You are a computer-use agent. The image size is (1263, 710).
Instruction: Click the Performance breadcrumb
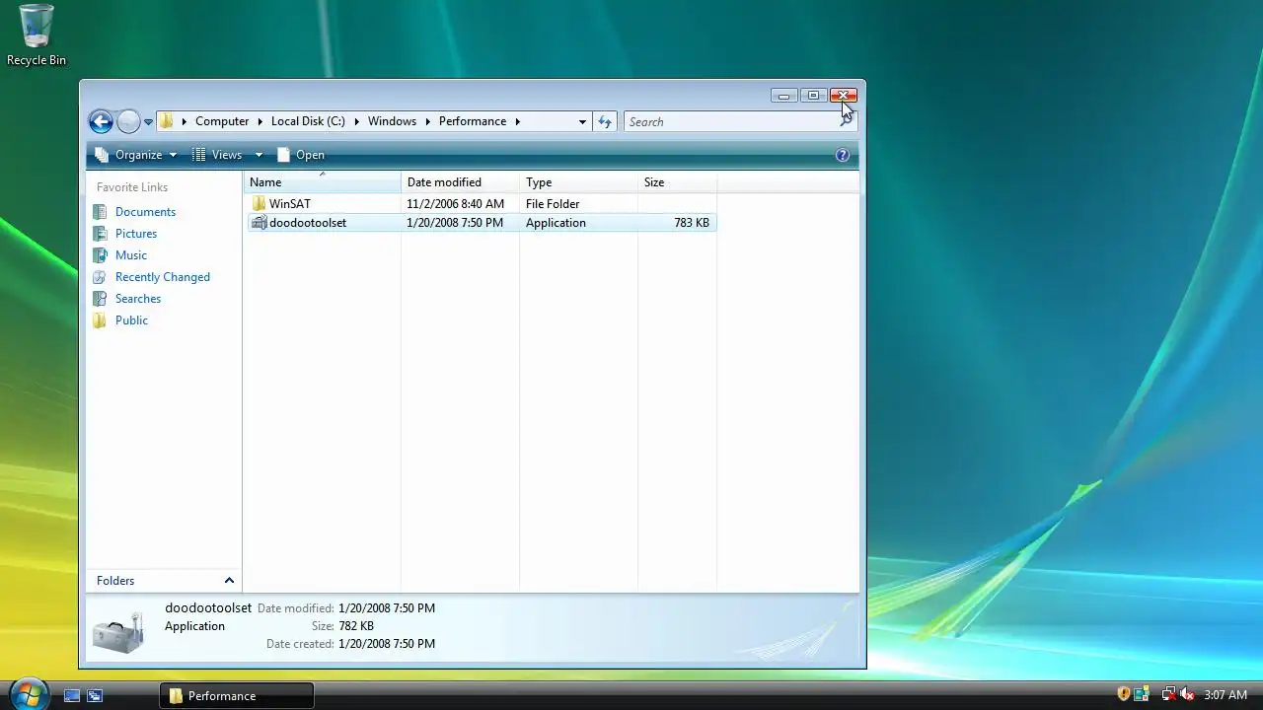(x=473, y=121)
